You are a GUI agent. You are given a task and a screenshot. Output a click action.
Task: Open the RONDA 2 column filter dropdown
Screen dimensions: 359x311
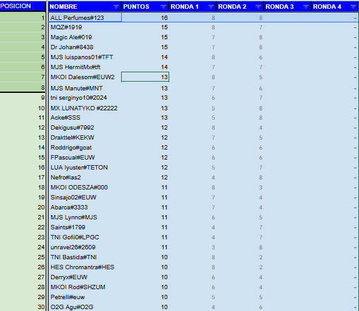(258, 7)
